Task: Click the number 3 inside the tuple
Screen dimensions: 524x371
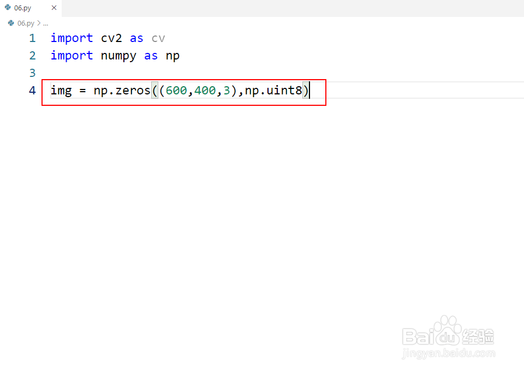Action: 227,90
